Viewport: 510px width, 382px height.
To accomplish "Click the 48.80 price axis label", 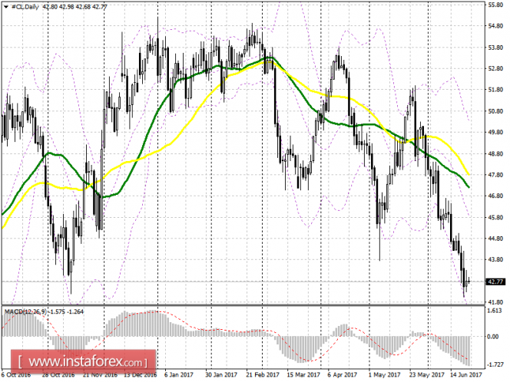I will tap(494, 153).
